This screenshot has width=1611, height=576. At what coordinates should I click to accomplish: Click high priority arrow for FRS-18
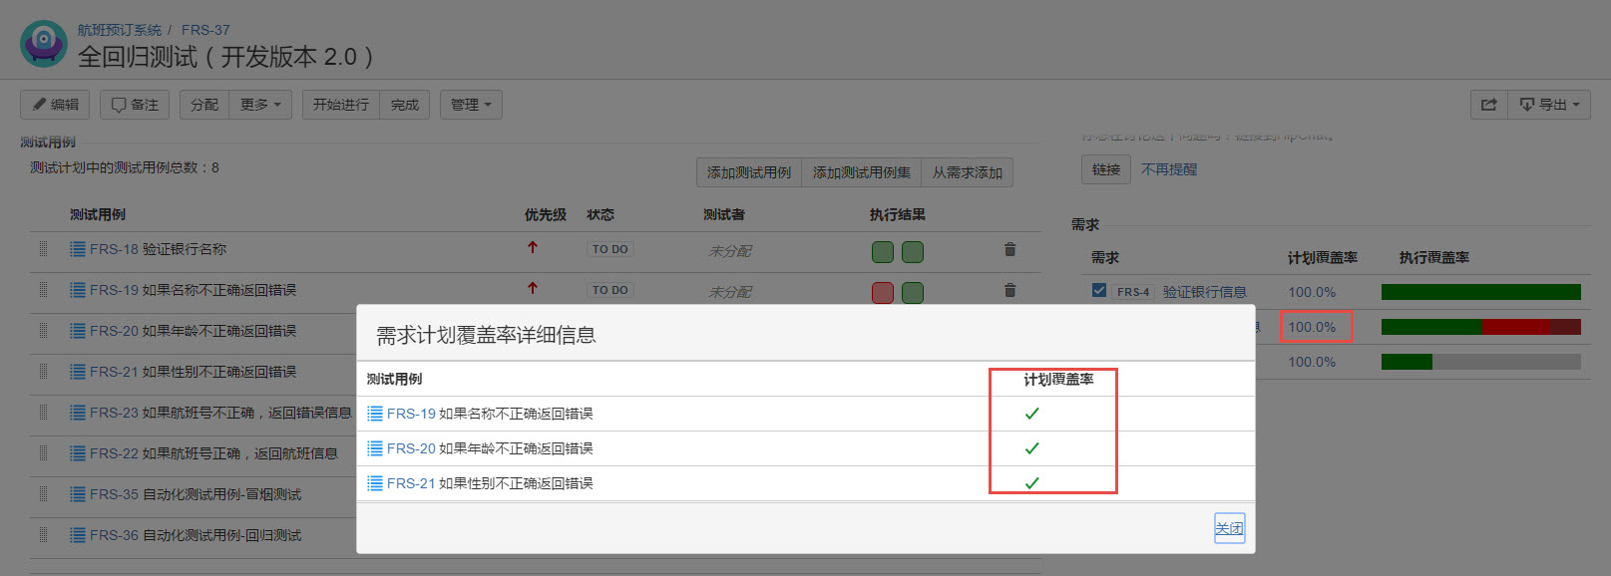point(533,247)
